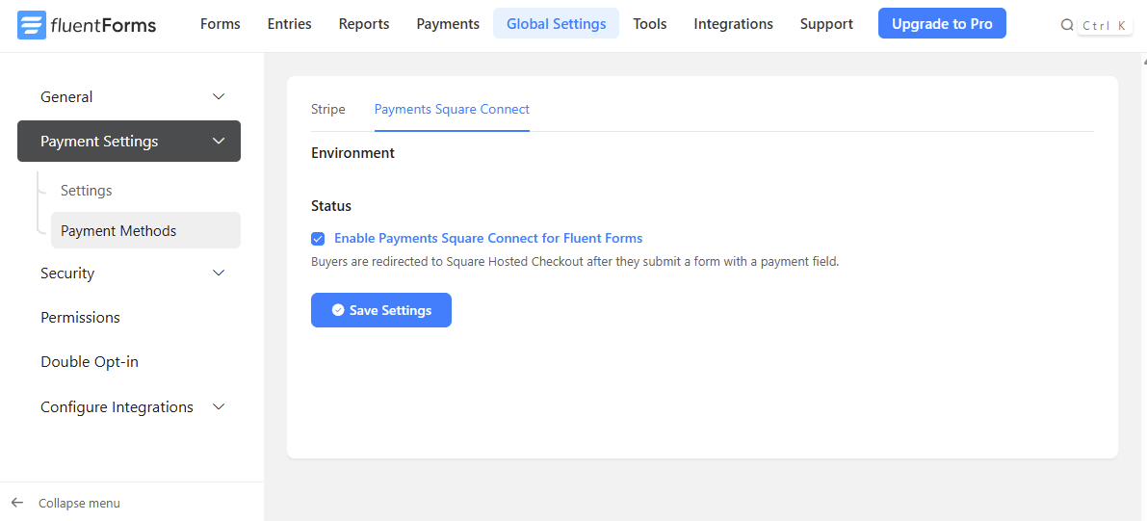Click the Ctrl K search shortcut box
Image resolution: width=1147 pixels, height=521 pixels.
coord(1105,25)
